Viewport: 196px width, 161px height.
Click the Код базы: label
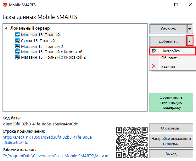click(x=12, y=118)
